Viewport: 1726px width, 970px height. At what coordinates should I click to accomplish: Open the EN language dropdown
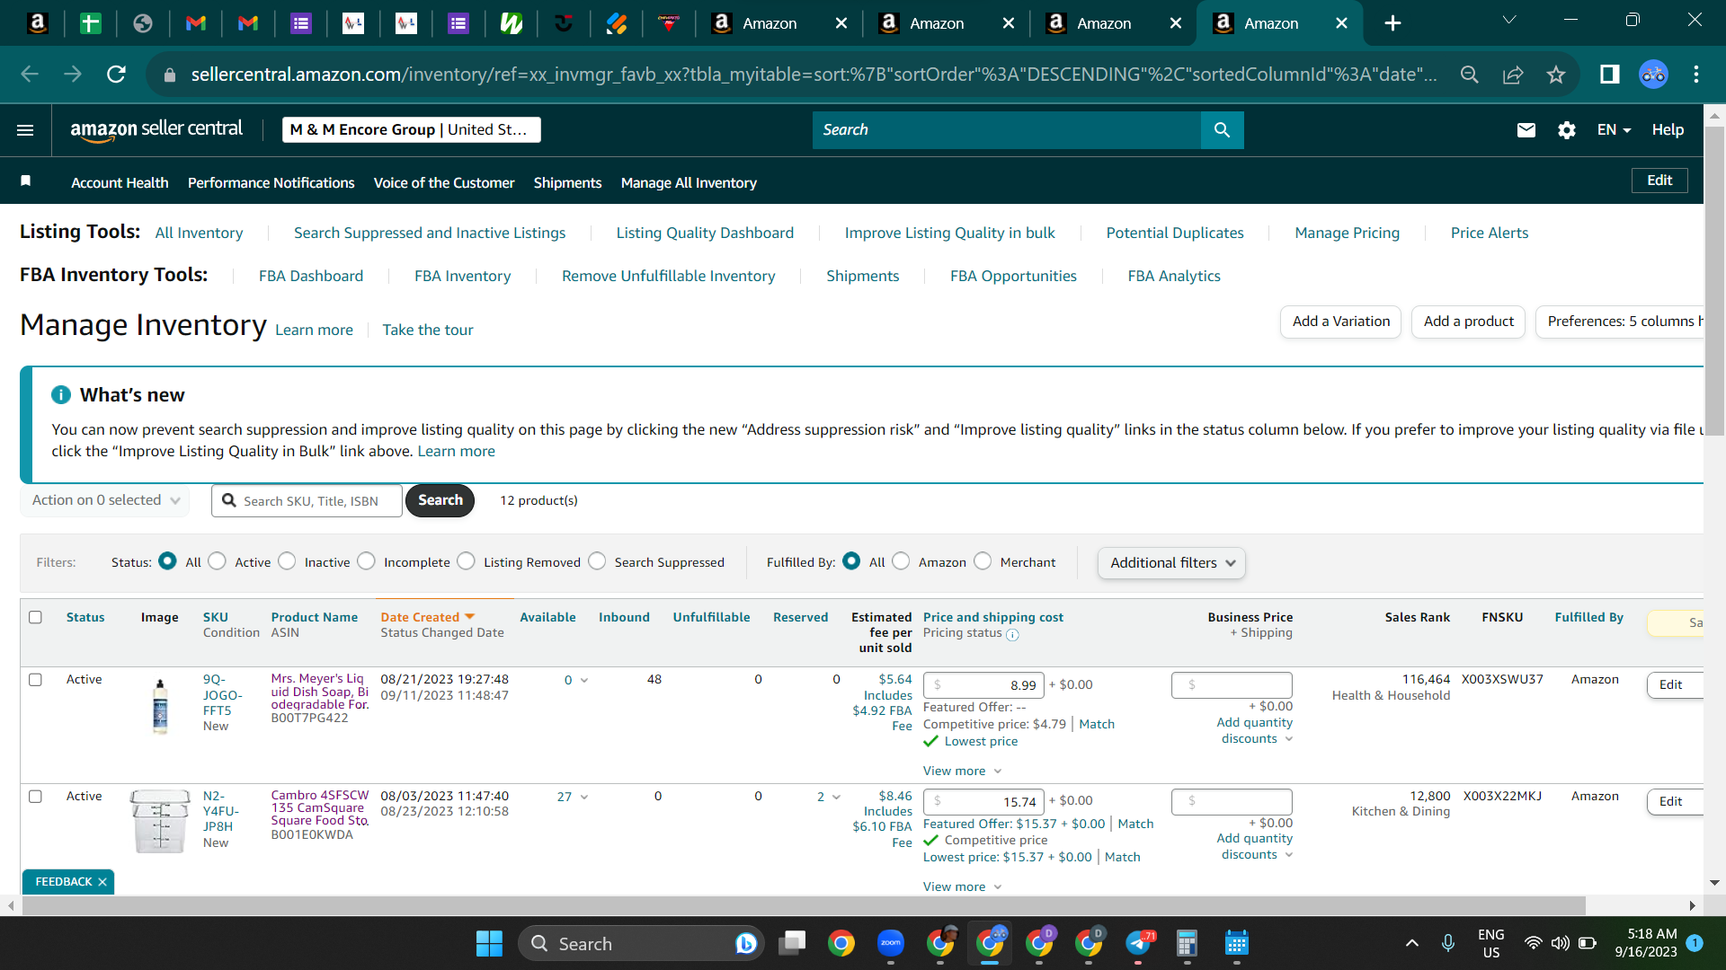pos(1614,130)
